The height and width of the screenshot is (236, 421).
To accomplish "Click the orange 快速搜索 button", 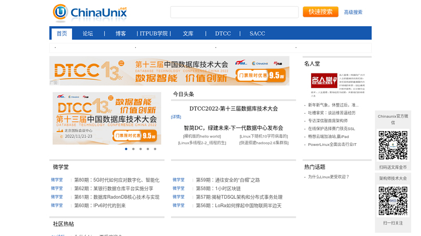I will click(320, 12).
